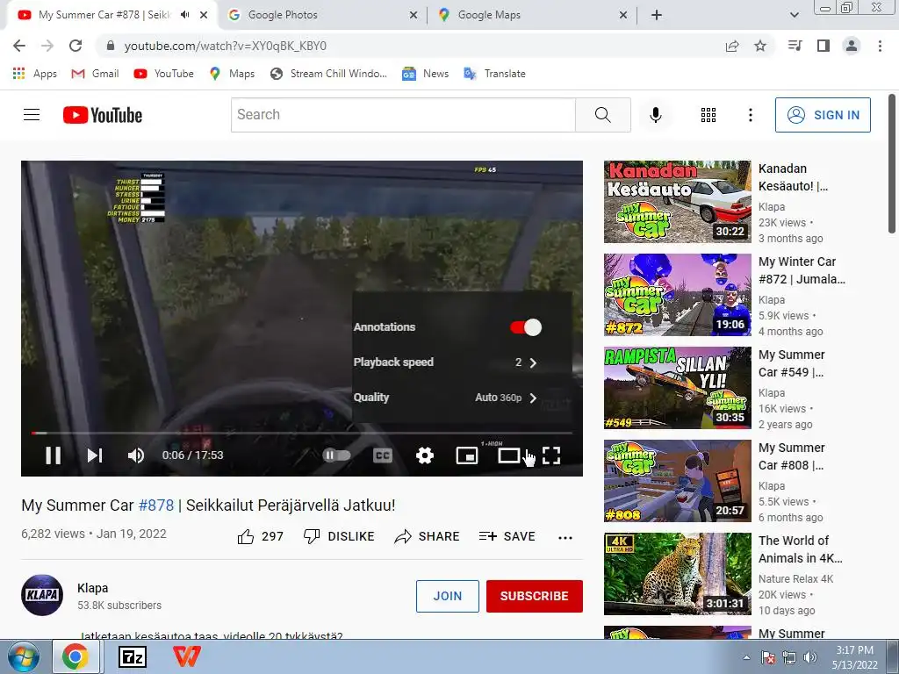The image size is (899, 674).
Task: Activate miniplayer icon
Action: pyautogui.click(x=467, y=455)
